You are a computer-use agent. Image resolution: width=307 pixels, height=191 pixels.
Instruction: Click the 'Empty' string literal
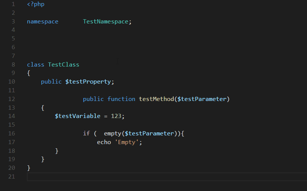(128, 142)
